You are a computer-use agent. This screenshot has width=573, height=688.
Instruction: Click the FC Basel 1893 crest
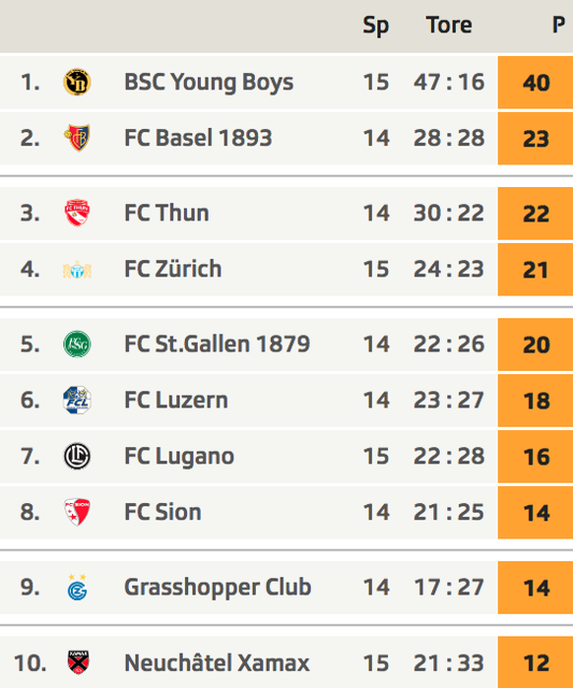coord(77,138)
